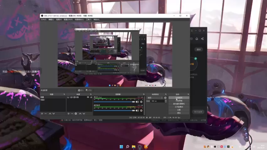This screenshot has width=267, height=150.
Task: Open the 视图(V) menu
Action: tap(59, 20)
